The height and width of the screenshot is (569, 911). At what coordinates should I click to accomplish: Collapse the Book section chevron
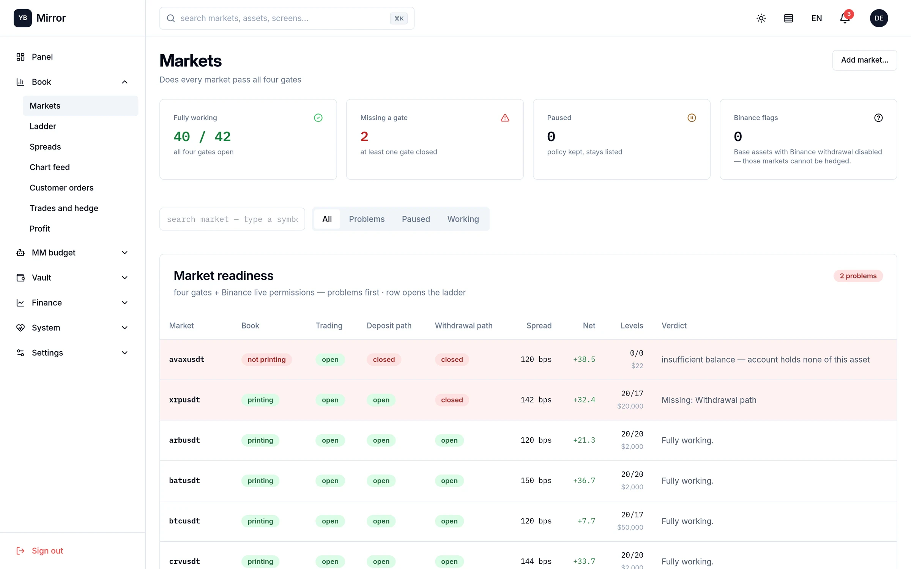coord(125,82)
